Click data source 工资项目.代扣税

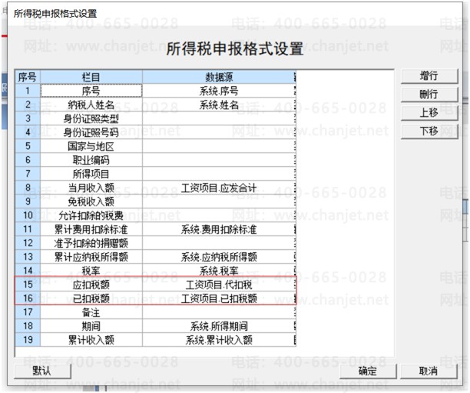coord(219,285)
